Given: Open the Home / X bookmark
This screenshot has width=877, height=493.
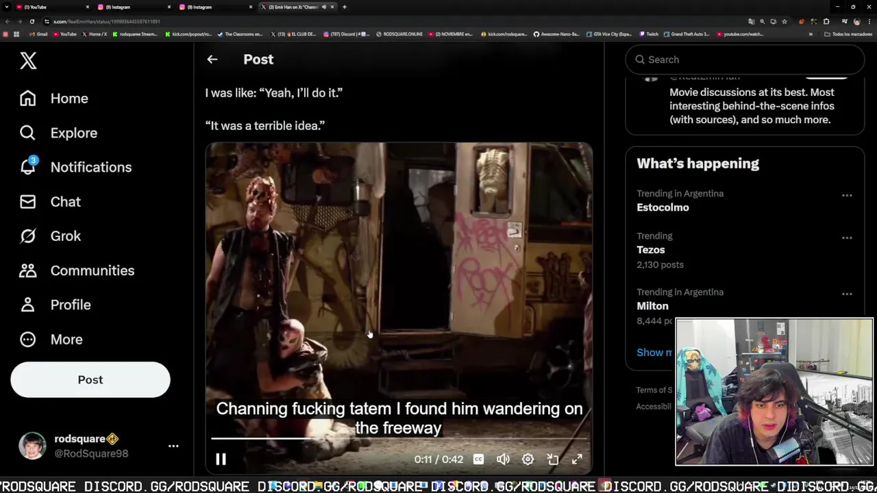Looking at the screenshot, I should click(95, 34).
